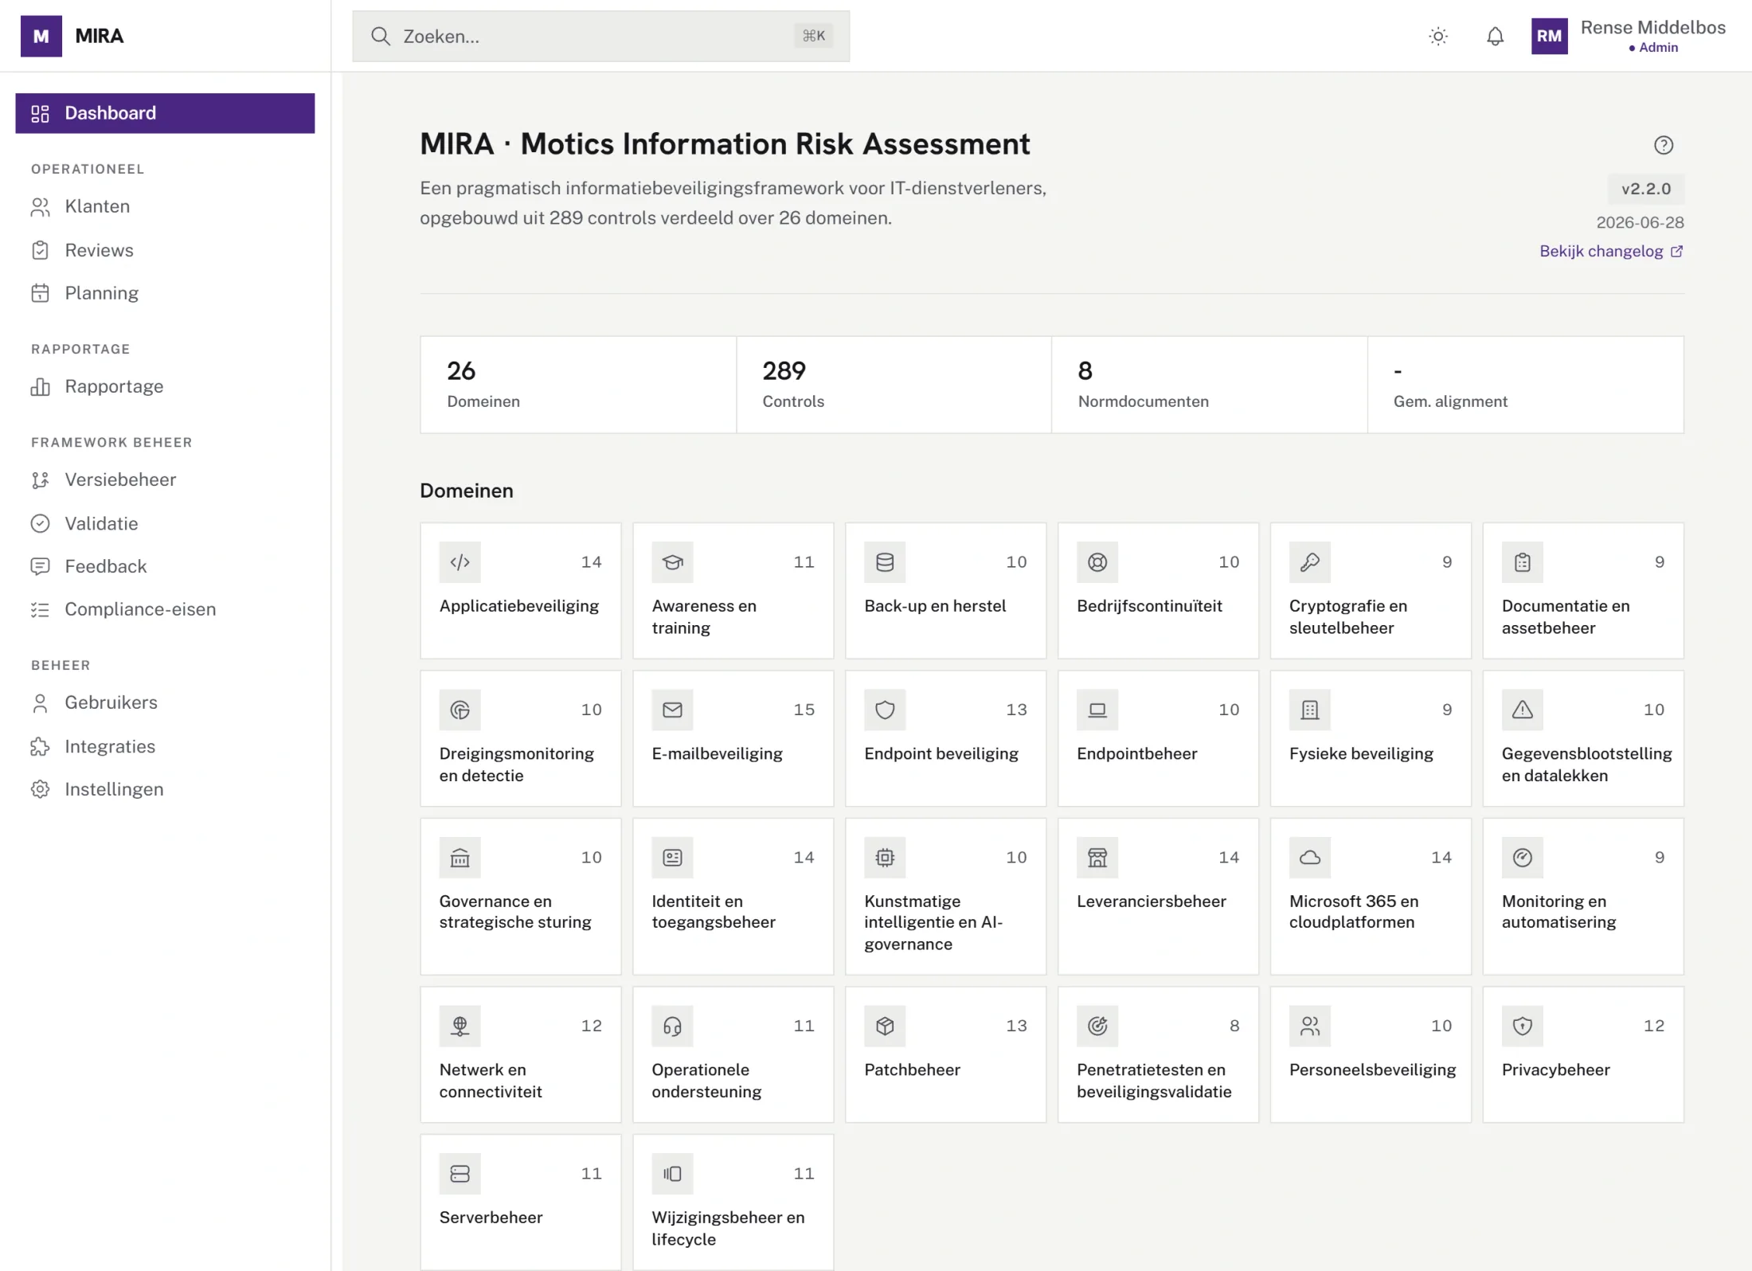Click the Bedrijfscontinuïteit lifebuoy icon
This screenshot has height=1271, width=1752.
click(1097, 562)
